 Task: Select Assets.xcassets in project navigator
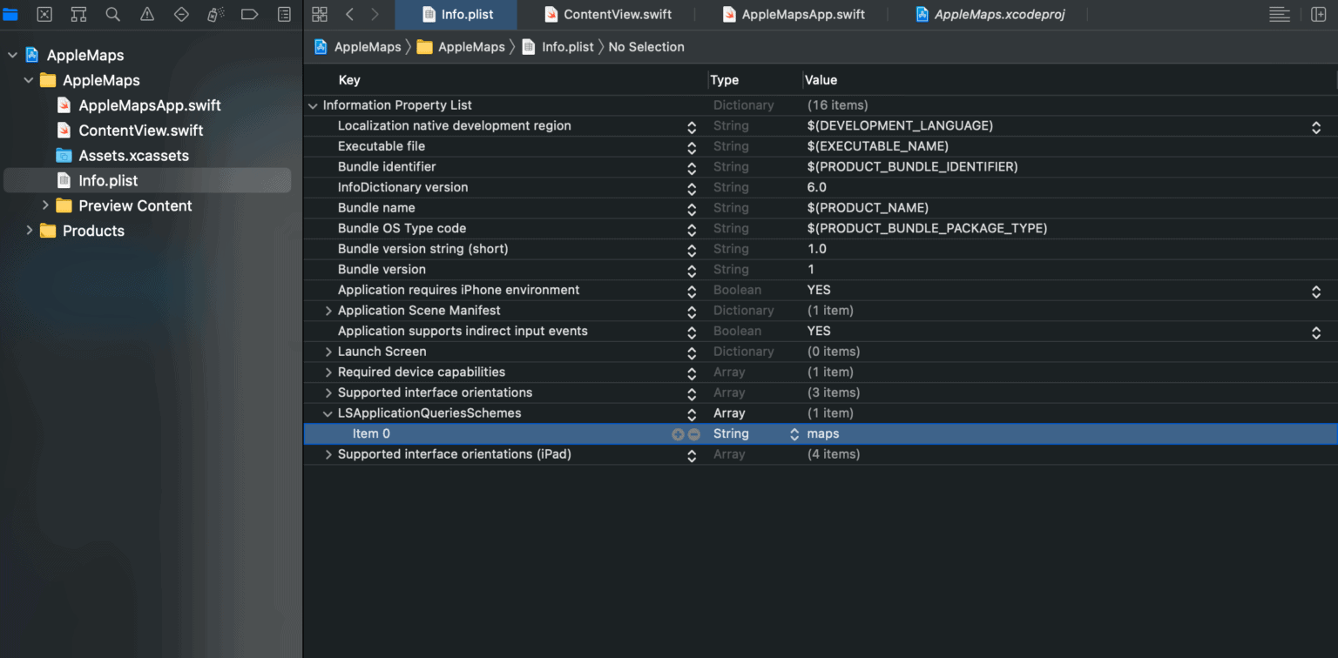click(x=133, y=156)
